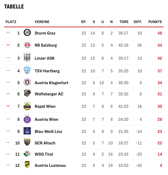Click green up arrow beside Sturm Graz
Image resolution: width=168 pixels, height=175 pixels.
click(8, 33)
